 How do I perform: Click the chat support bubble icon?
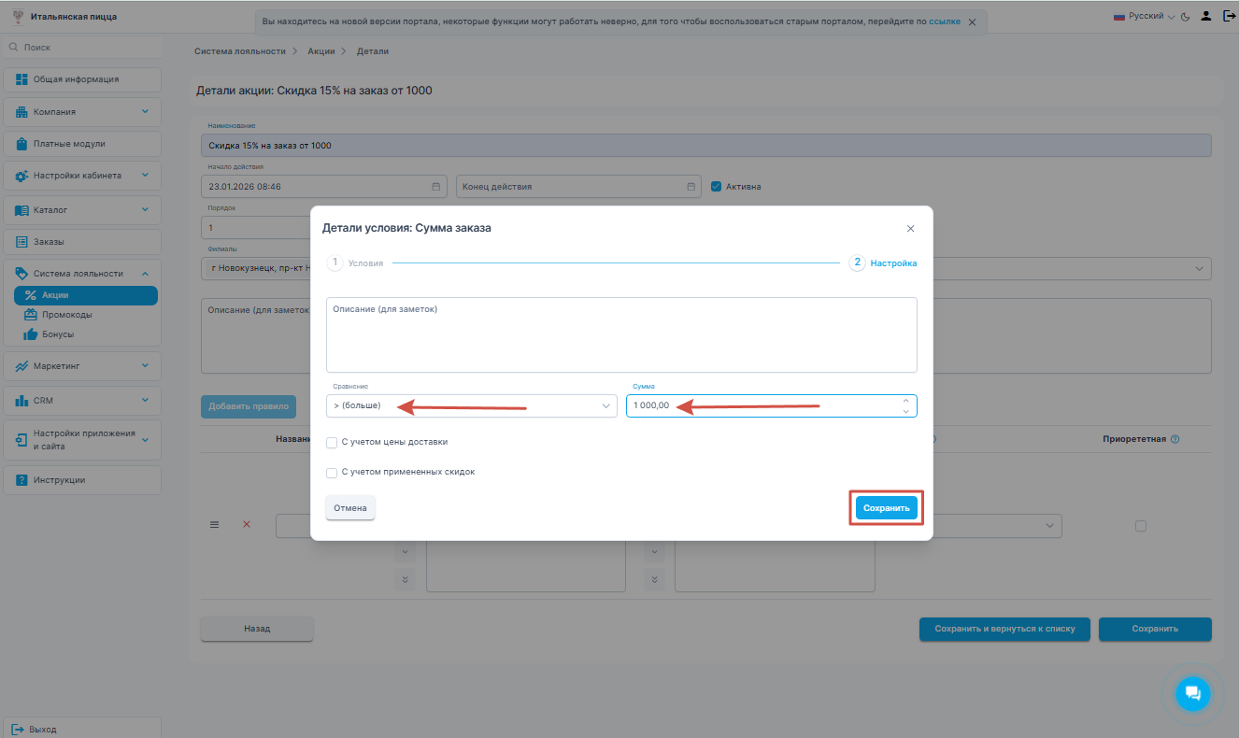point(1192,693)
